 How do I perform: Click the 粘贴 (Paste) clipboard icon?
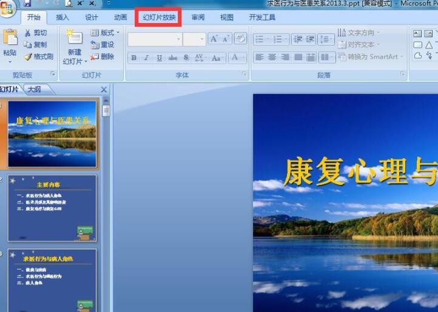(10, 37)
